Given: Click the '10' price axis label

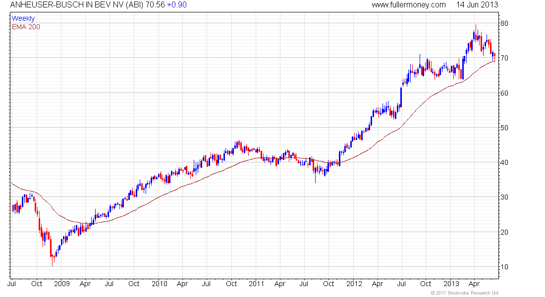Looking at the screenshot, I should [x=504, y=267].
